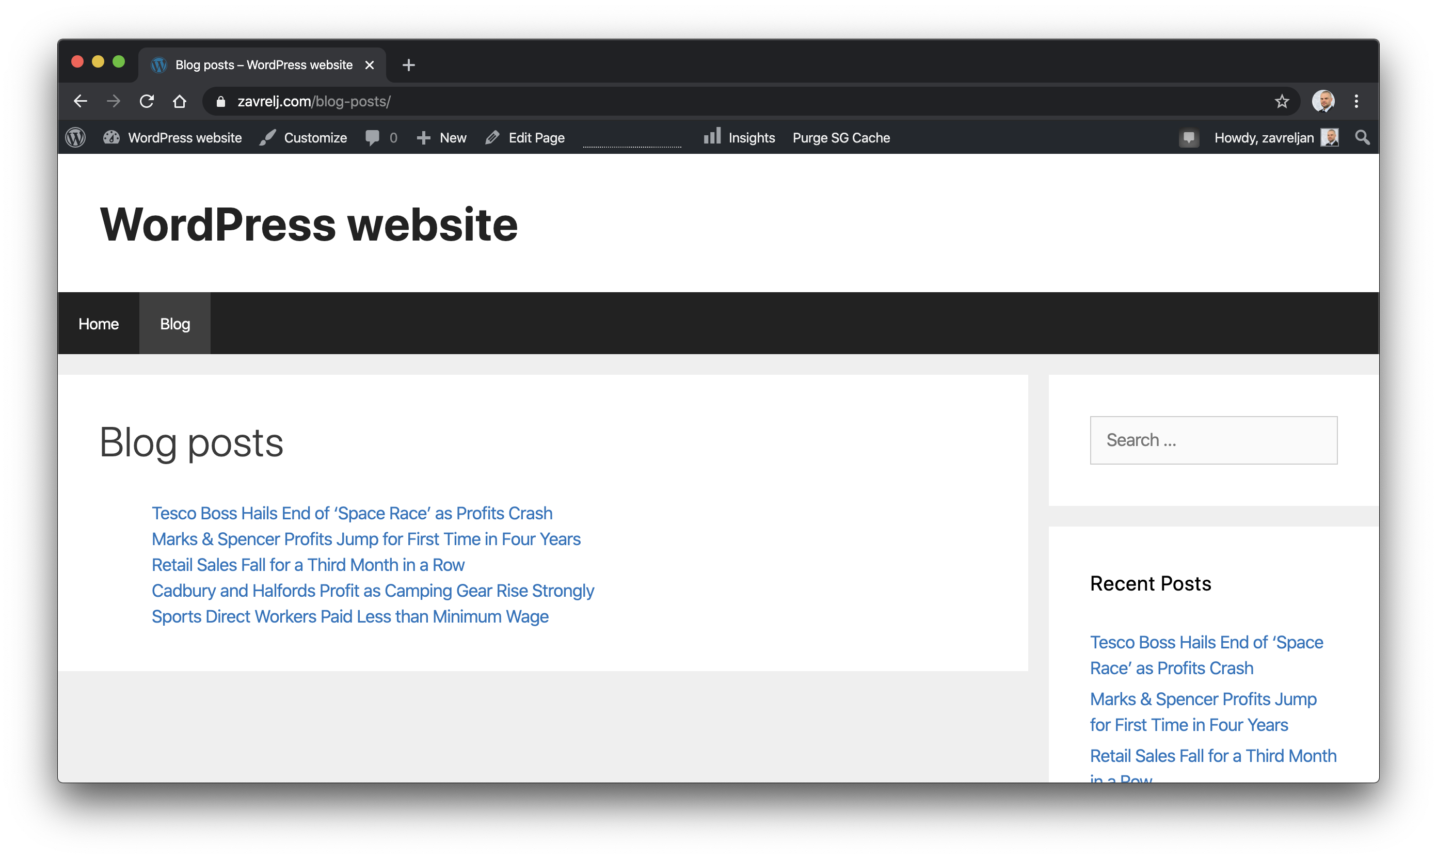Click Edit Page in admin bar
This screenshot has width=1437, height=859.
[525, 137]
